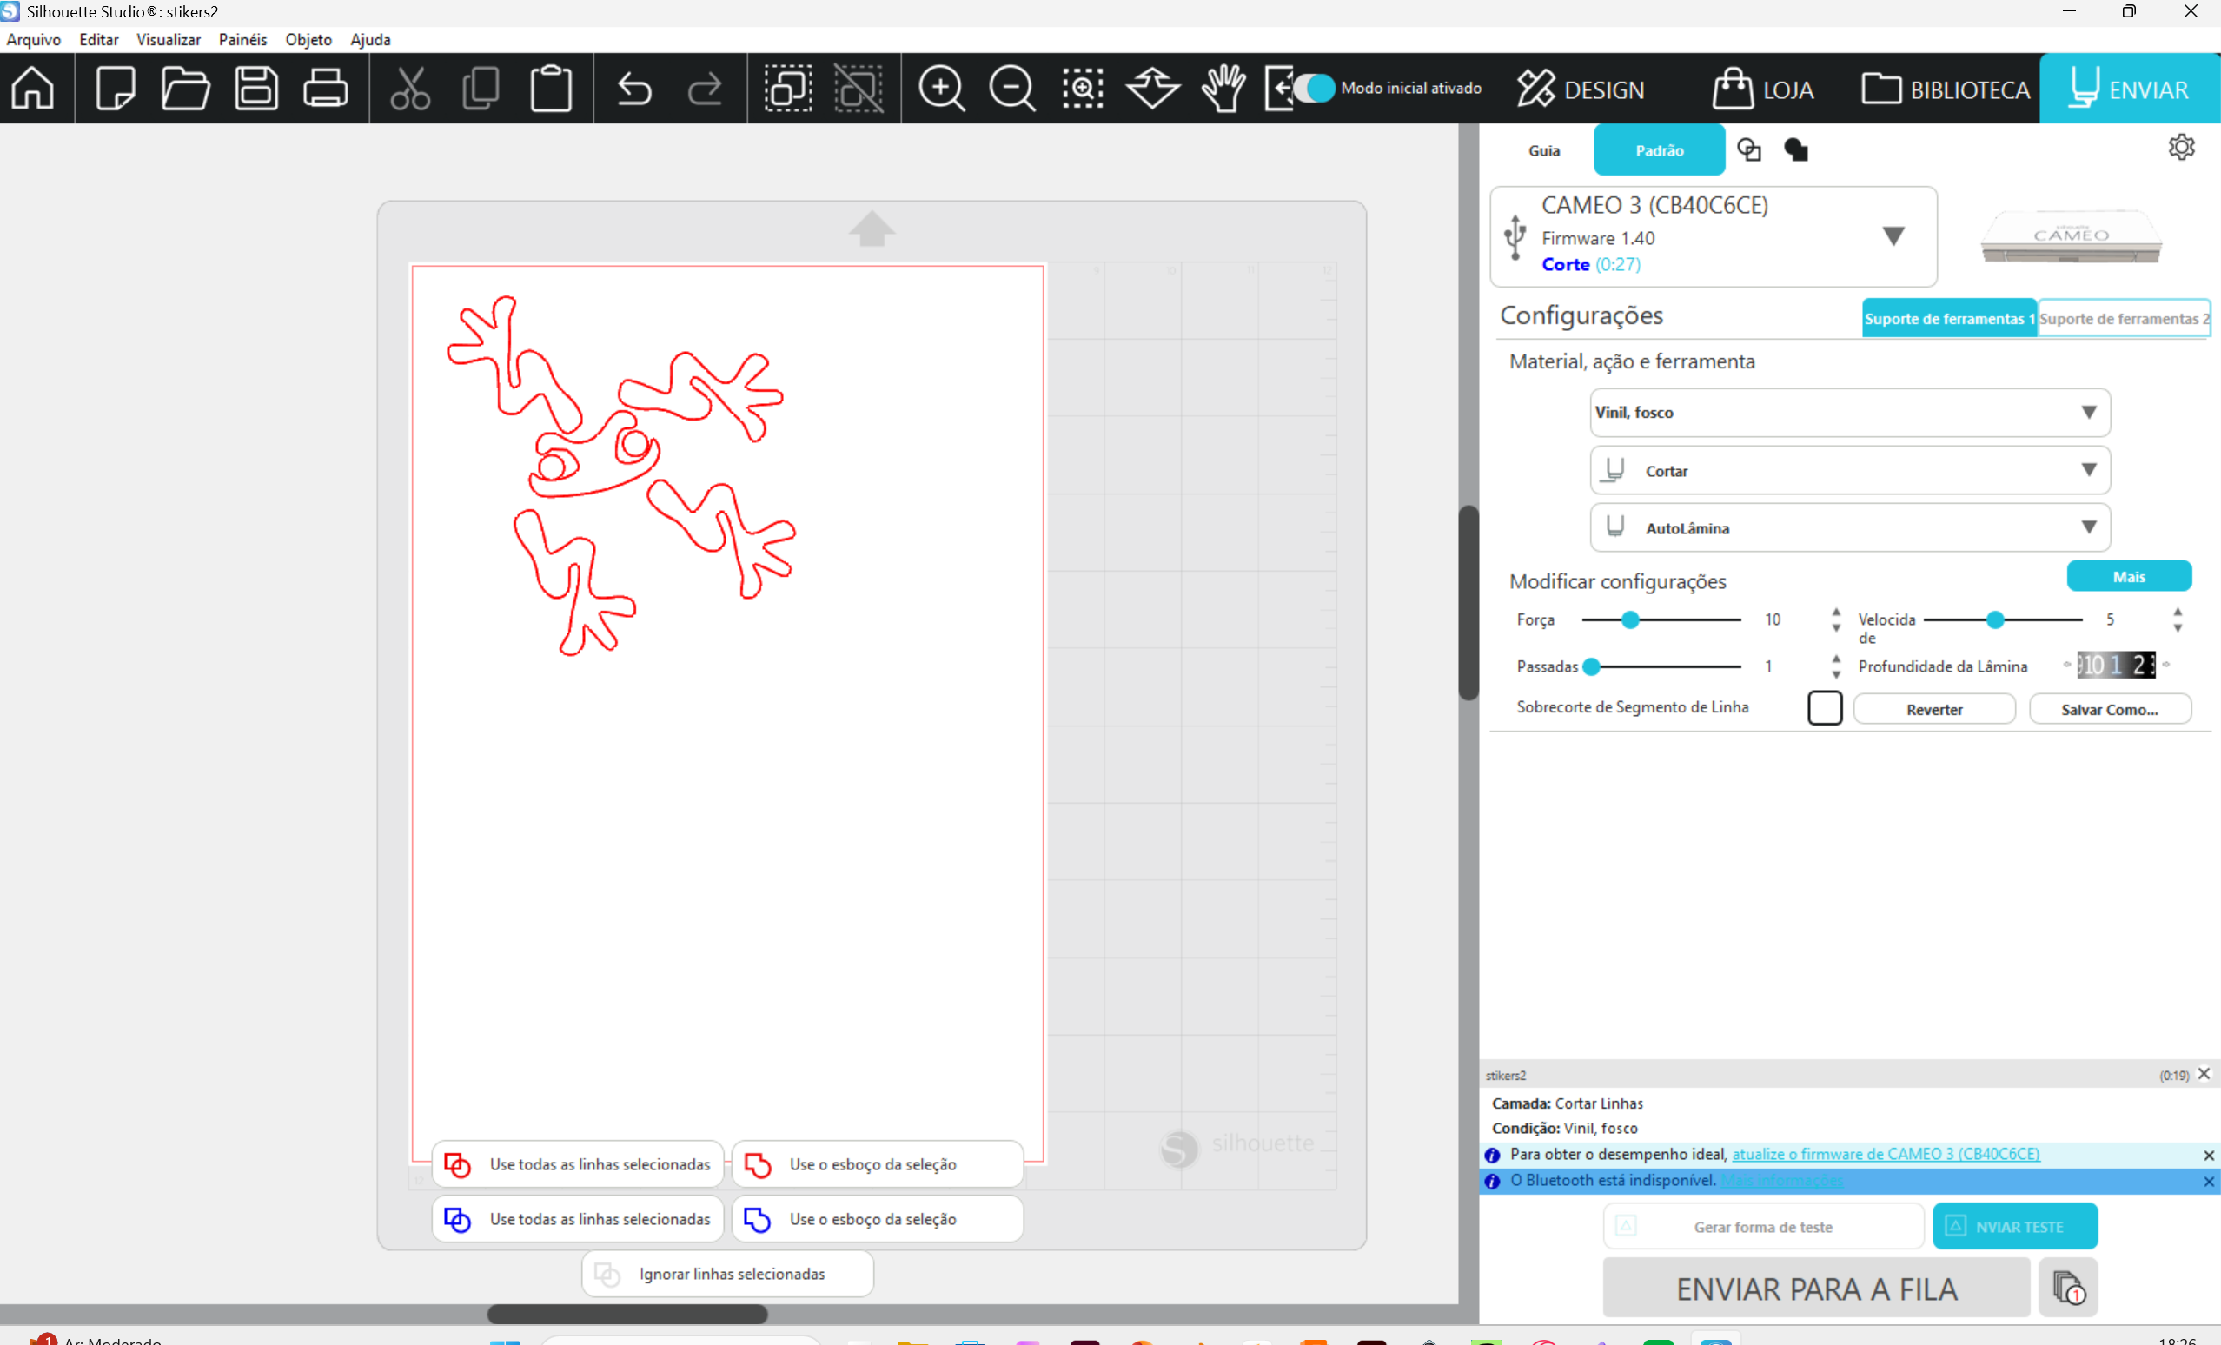Open the Visualizar menu
This screenshot has width=2221, height=1345.
169,40
